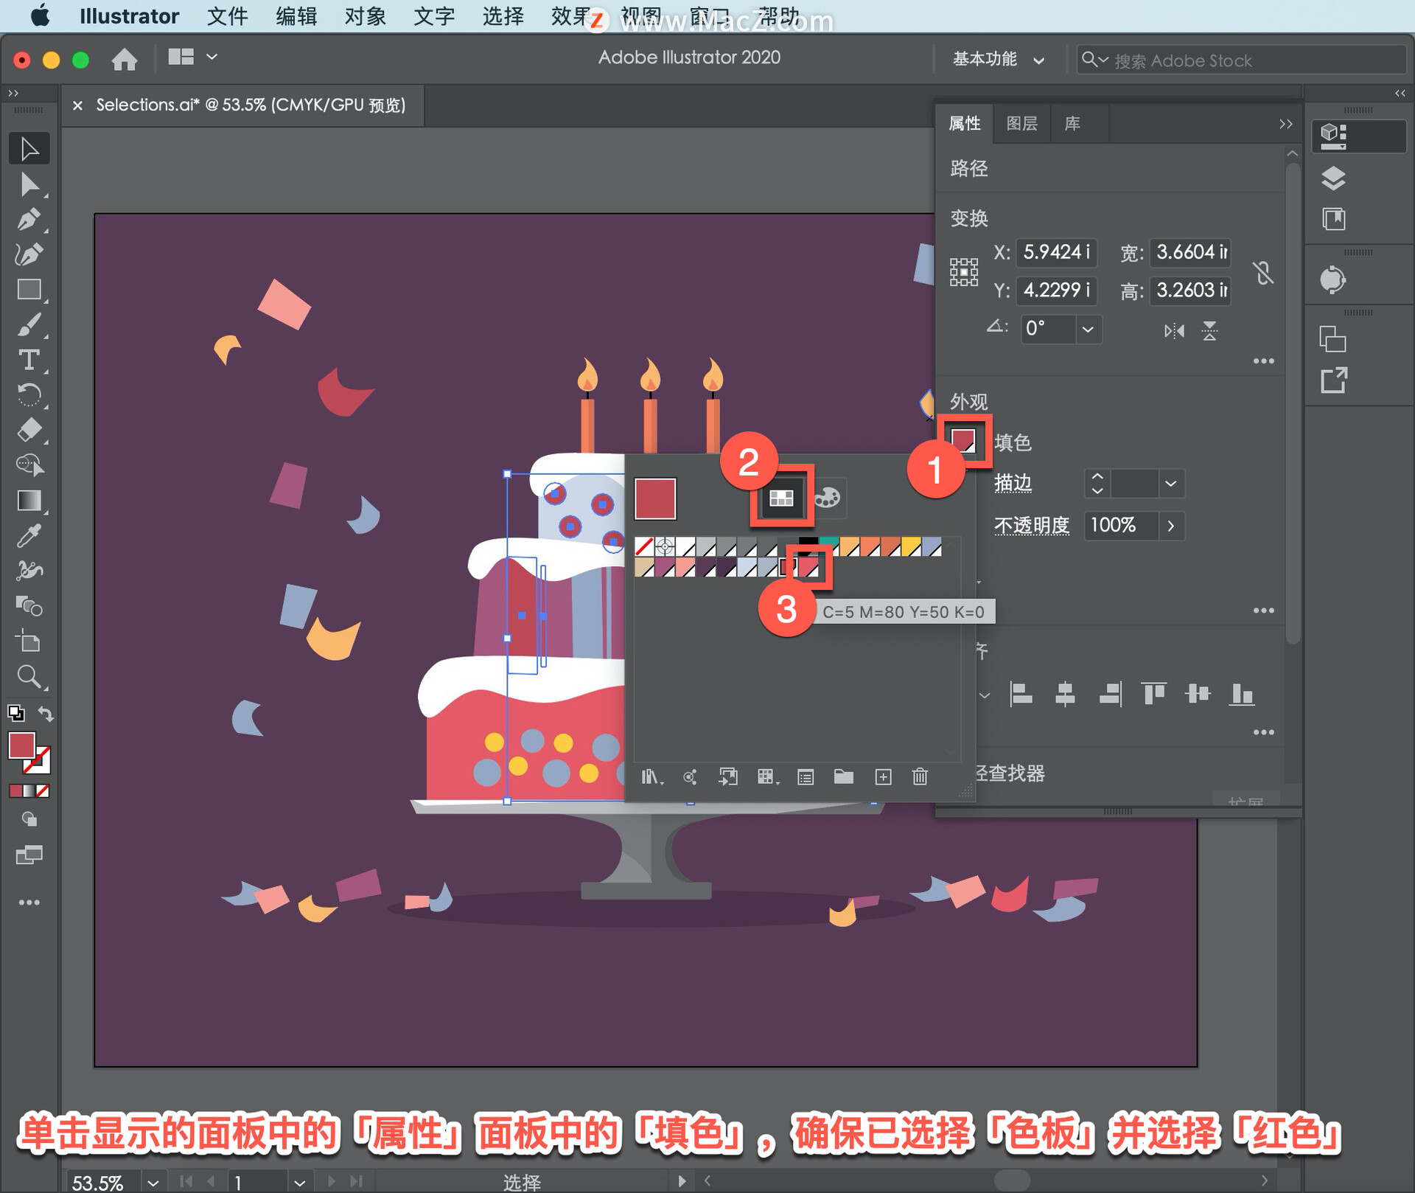
Task: Choose reference point in transform grid
Action: click(x=963, y=272)
